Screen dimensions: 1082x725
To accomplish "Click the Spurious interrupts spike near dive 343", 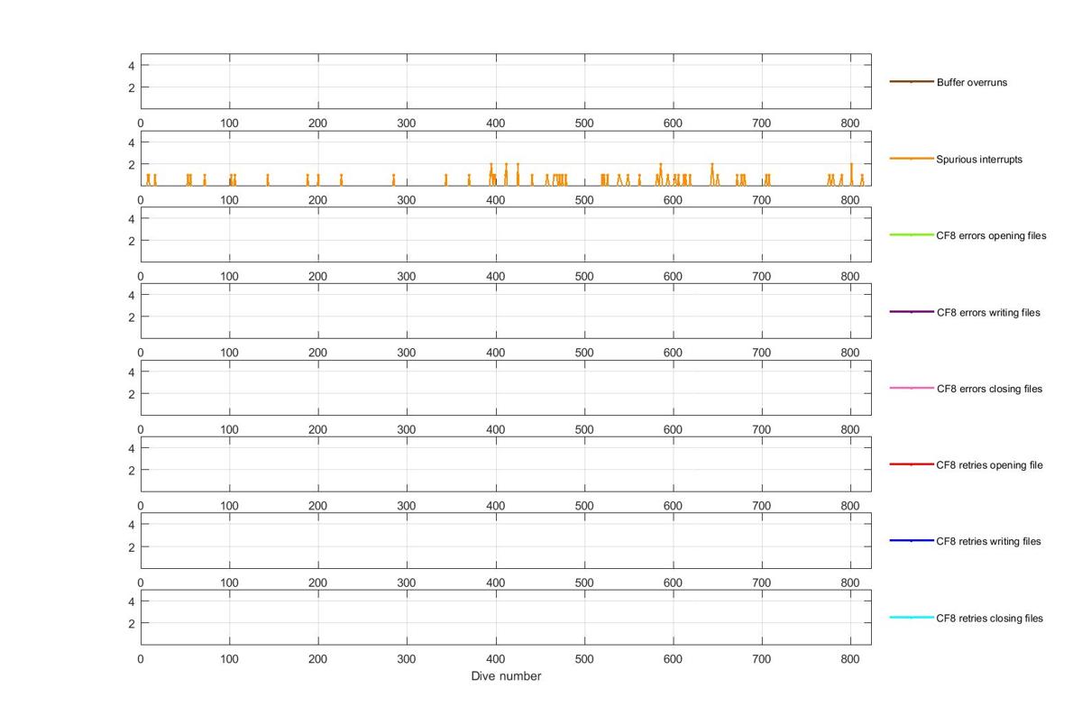I will point(445,179).
